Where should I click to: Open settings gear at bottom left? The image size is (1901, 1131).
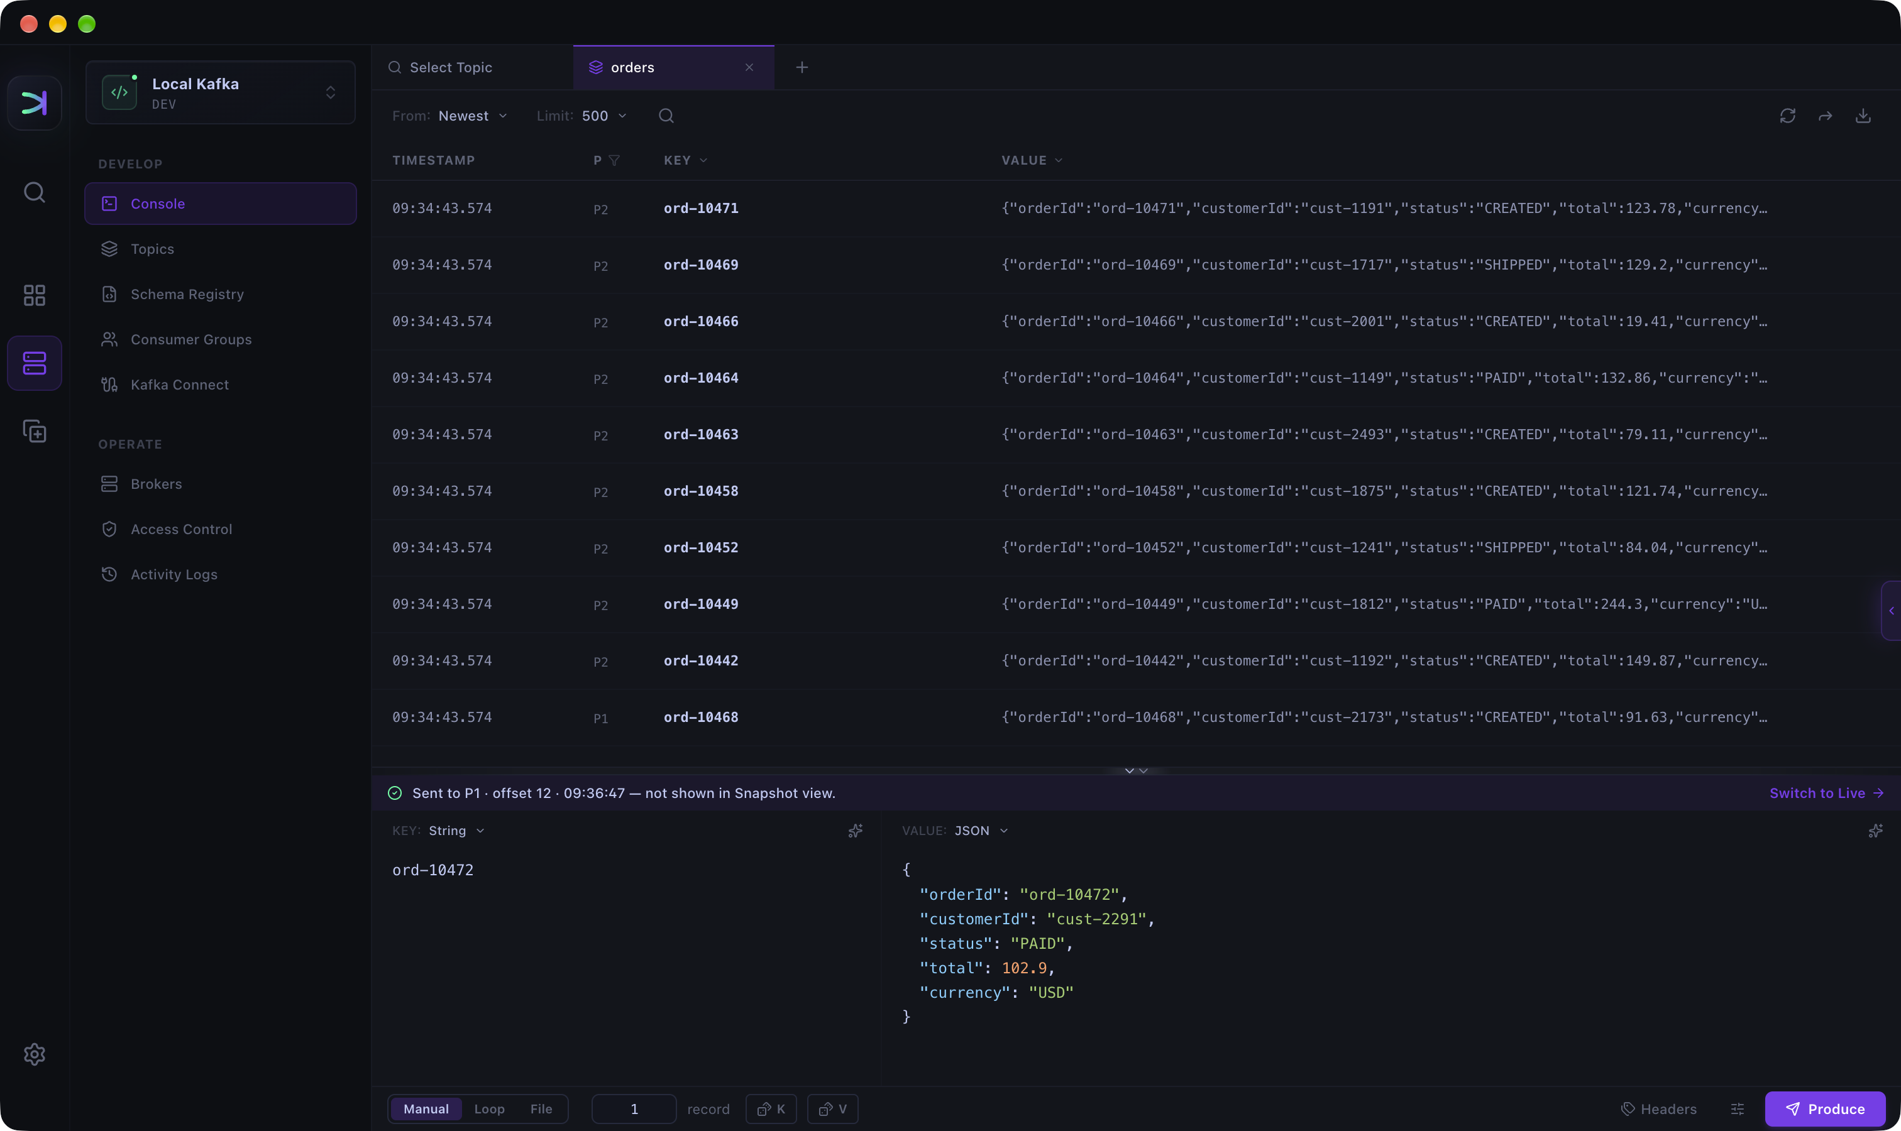35,1054
